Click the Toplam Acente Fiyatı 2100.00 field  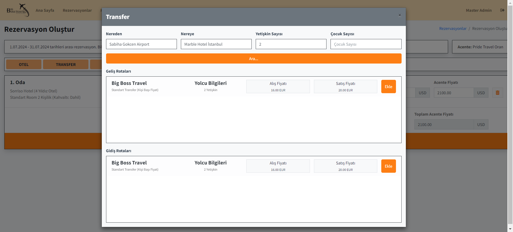click(x=444, y=124)
